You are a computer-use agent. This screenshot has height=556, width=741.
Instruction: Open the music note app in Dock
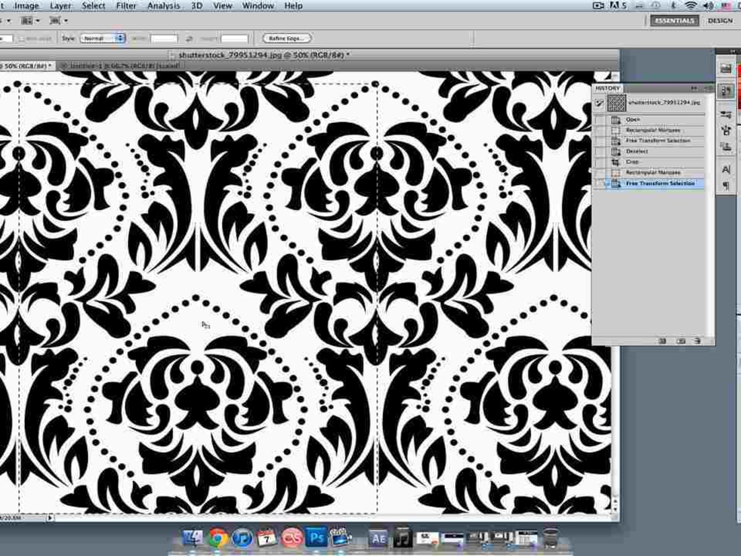coord(403,538)
